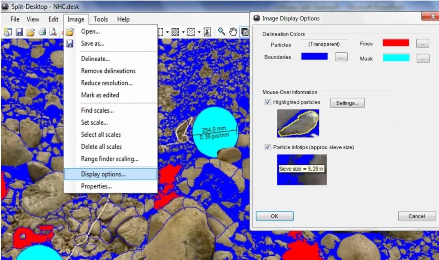Click the 254.0 mm scale disc in image
The width and height of the screenshot is (439, 260).
coord(215,132)
